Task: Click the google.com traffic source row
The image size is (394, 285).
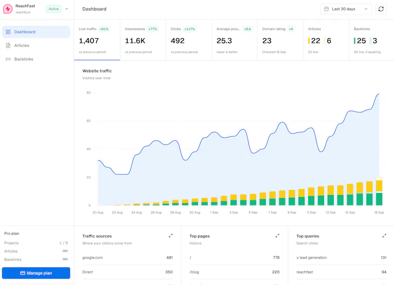Action: point(128,257)
